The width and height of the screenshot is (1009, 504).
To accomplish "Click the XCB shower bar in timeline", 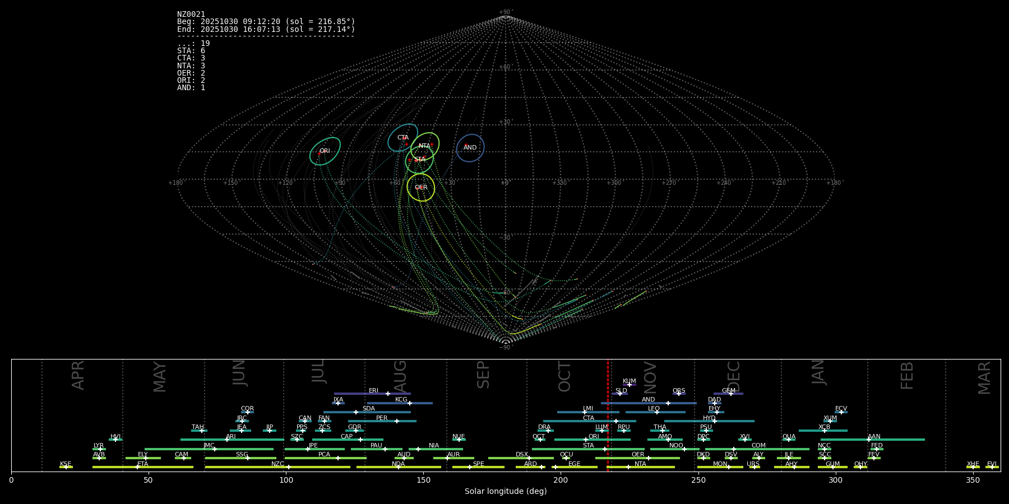I will pyautogui.click(x=823, y=430).
